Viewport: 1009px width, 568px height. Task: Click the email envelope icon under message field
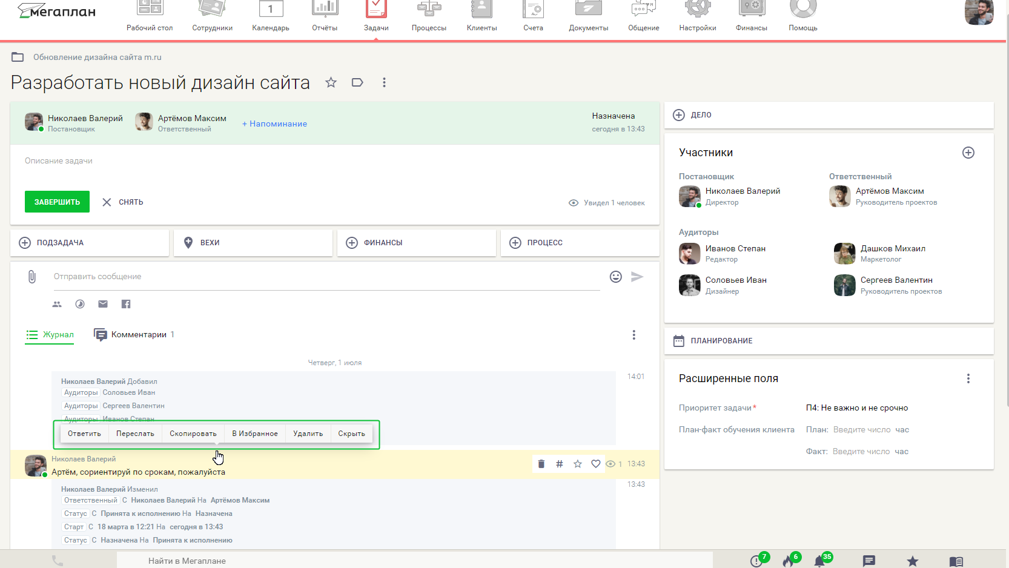pyautogui.click(x=103, y=304)
